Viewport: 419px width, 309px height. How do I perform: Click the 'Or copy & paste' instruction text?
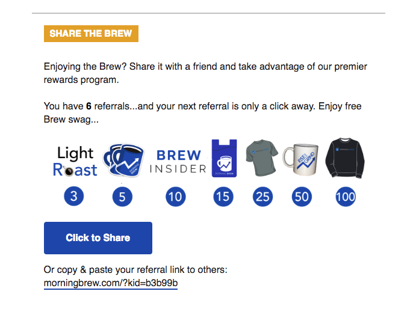click(135, 269)
